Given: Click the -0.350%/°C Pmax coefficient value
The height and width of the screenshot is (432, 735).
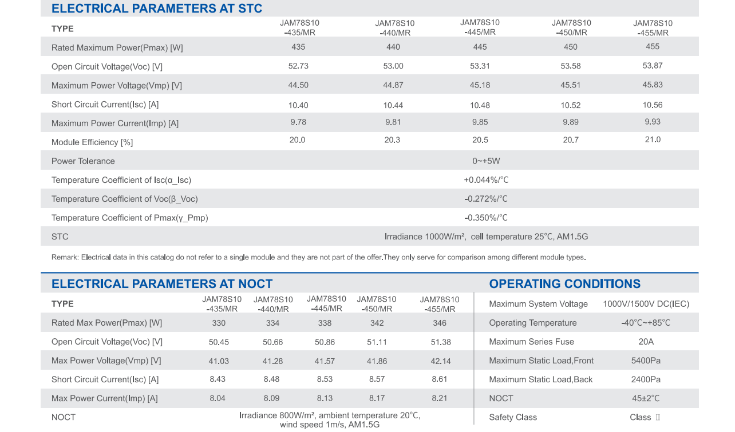Looking at the screenshot, I should coord(486,218).
